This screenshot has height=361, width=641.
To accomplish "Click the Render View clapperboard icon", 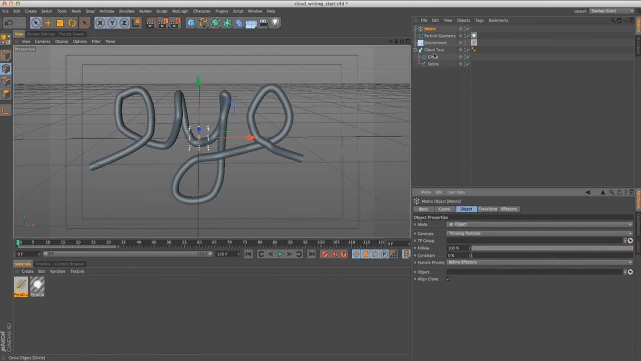I will [x=150, y=23].
